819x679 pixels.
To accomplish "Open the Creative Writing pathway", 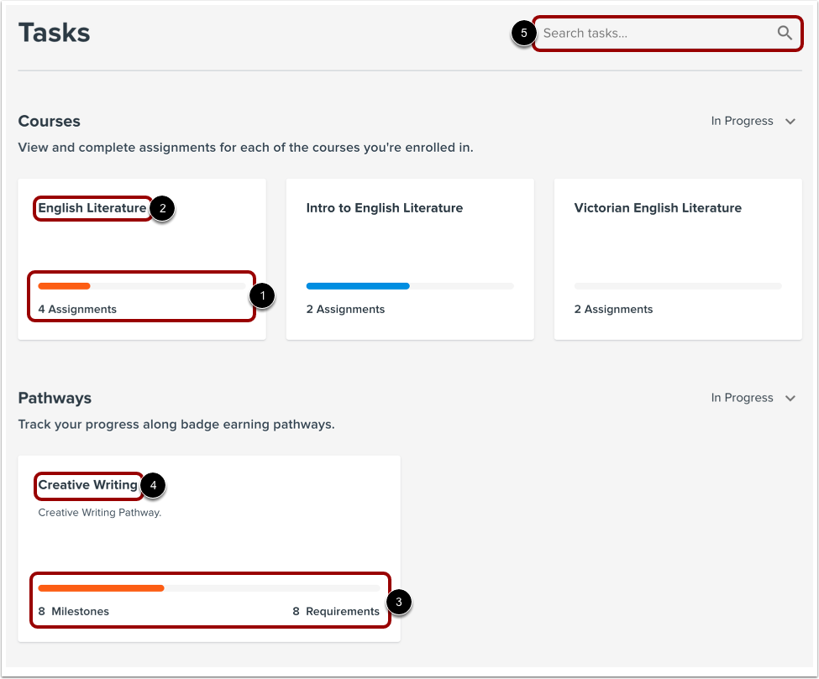I will (87, 485).
